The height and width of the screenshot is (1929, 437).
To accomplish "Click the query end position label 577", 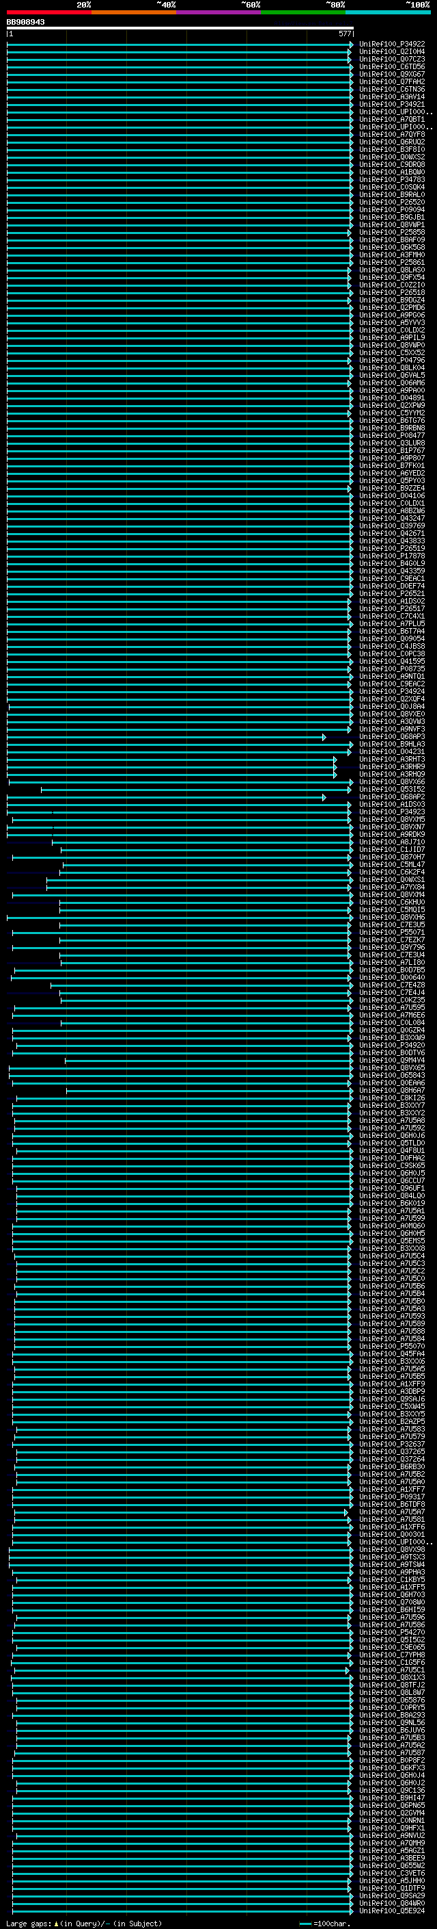I will 344,34.
